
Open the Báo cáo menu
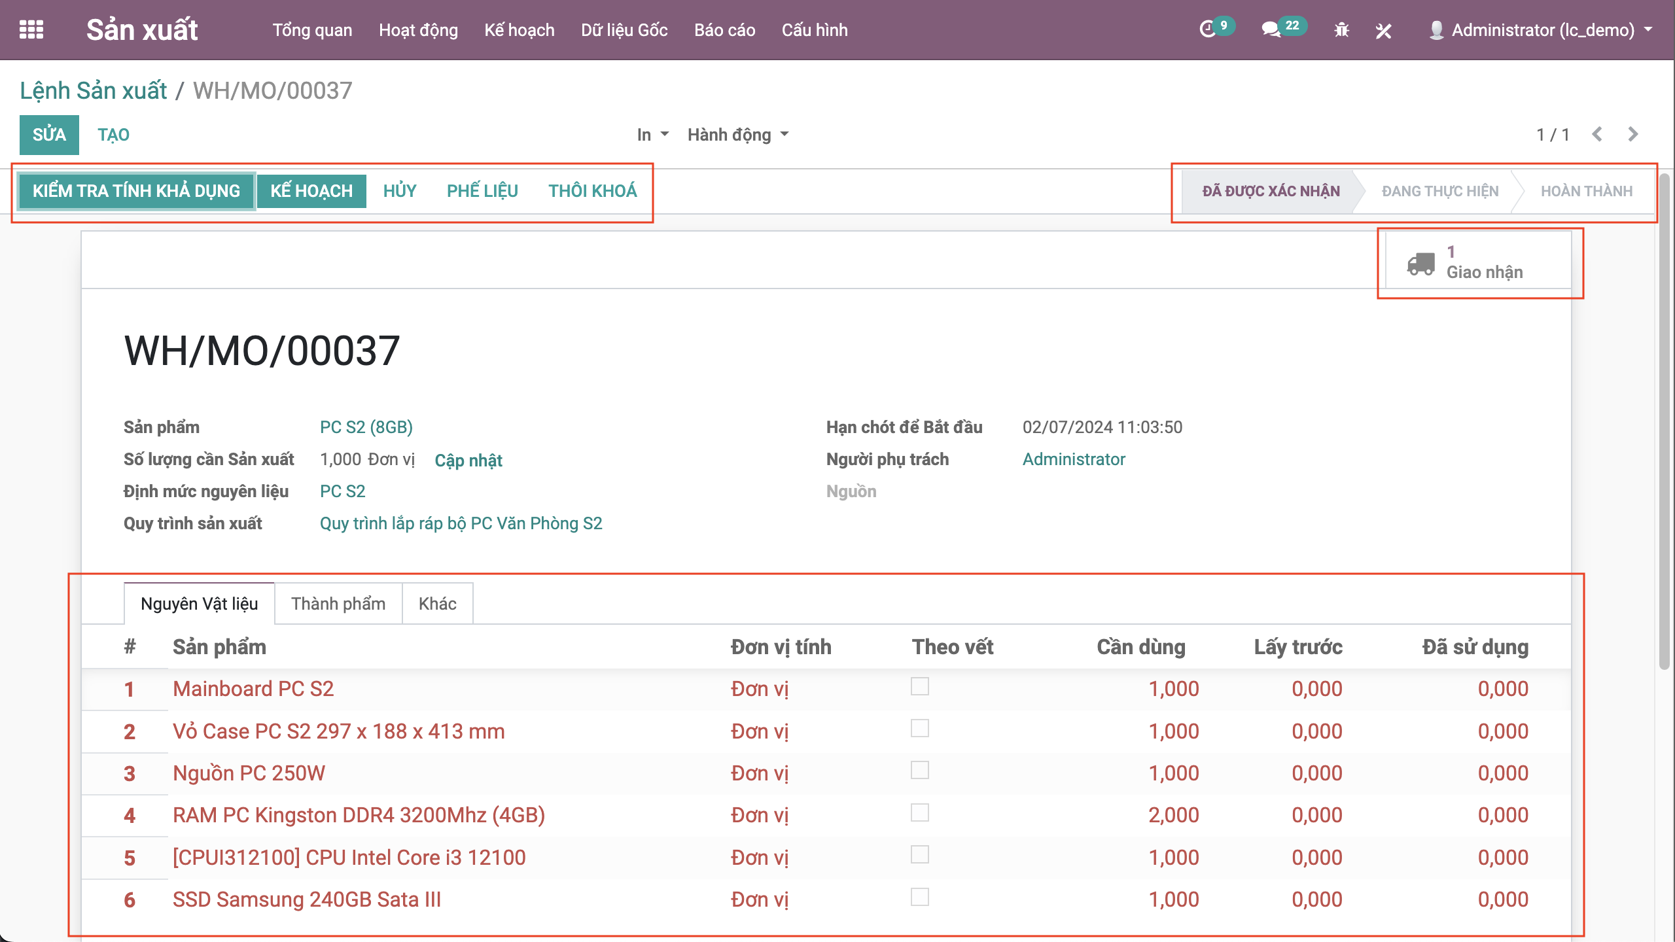coord(724,30)
